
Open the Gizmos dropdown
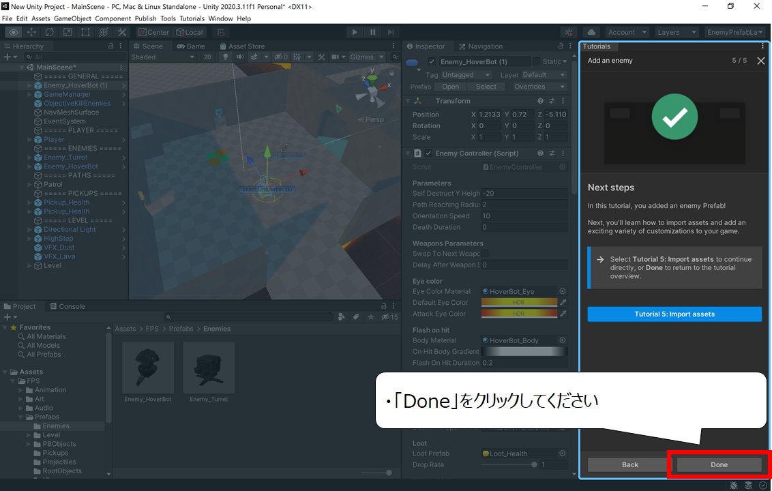pos(367,57)
